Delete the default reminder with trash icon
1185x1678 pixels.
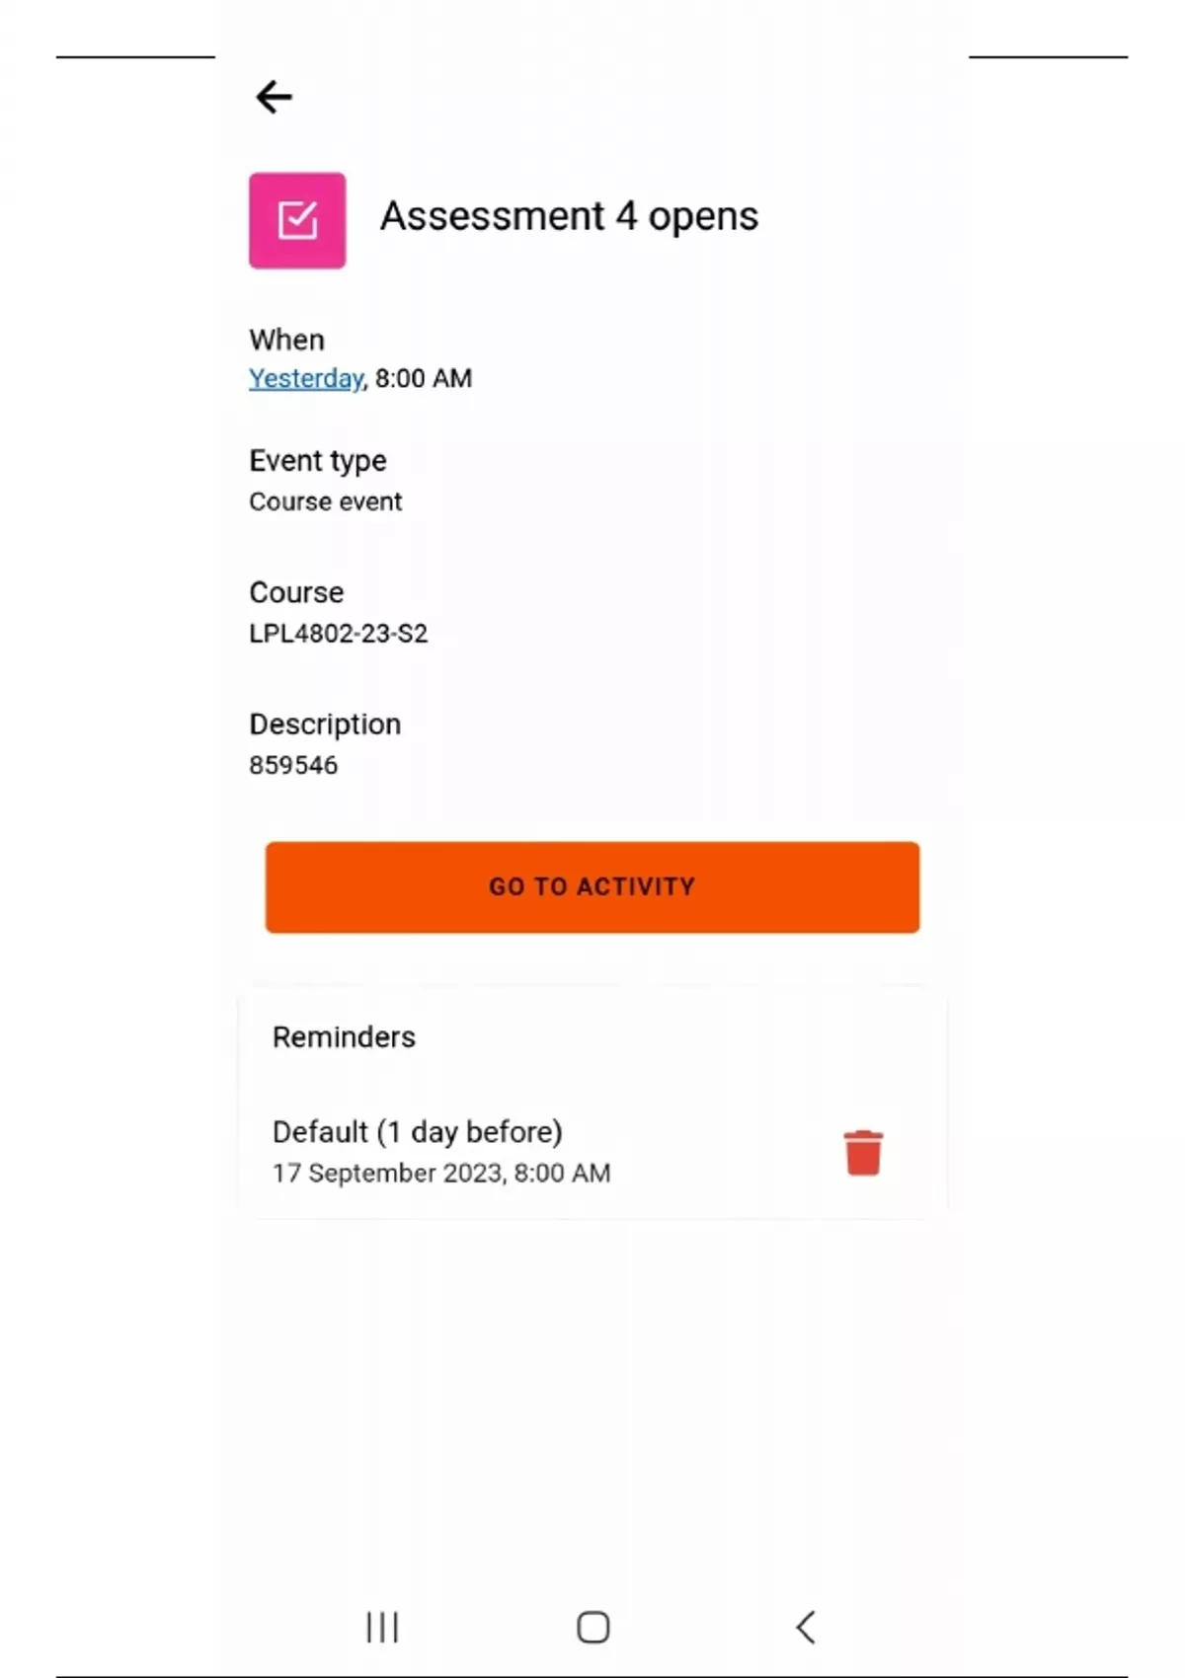[x=862, y=1152]
